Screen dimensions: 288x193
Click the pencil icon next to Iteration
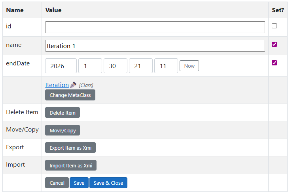click(x=73, y=85)
